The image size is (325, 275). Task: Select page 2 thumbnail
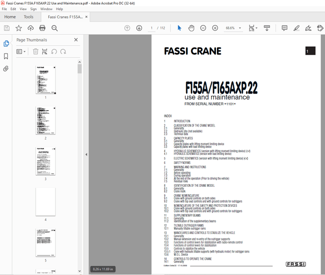pyautogui.click(x=46, y=121)
